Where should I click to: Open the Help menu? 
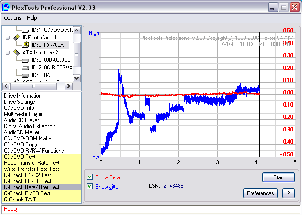(32, 18)
